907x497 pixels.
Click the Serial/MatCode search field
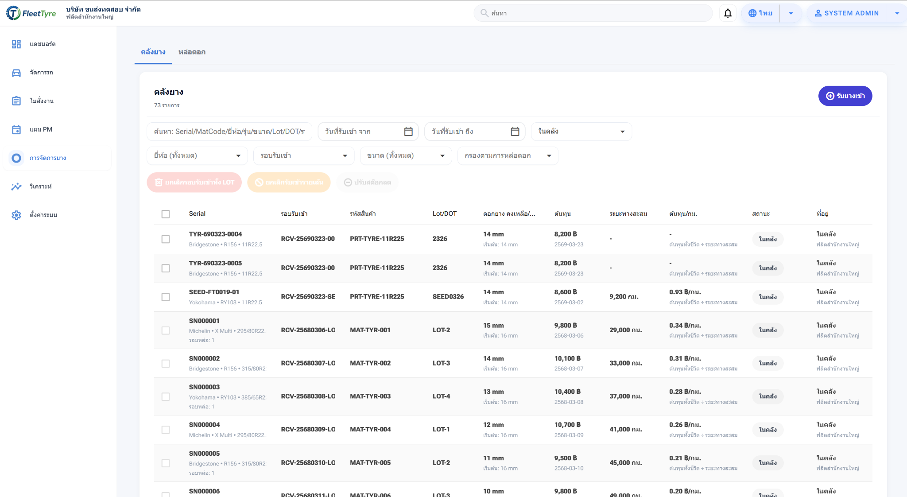(x=229, y=132)
